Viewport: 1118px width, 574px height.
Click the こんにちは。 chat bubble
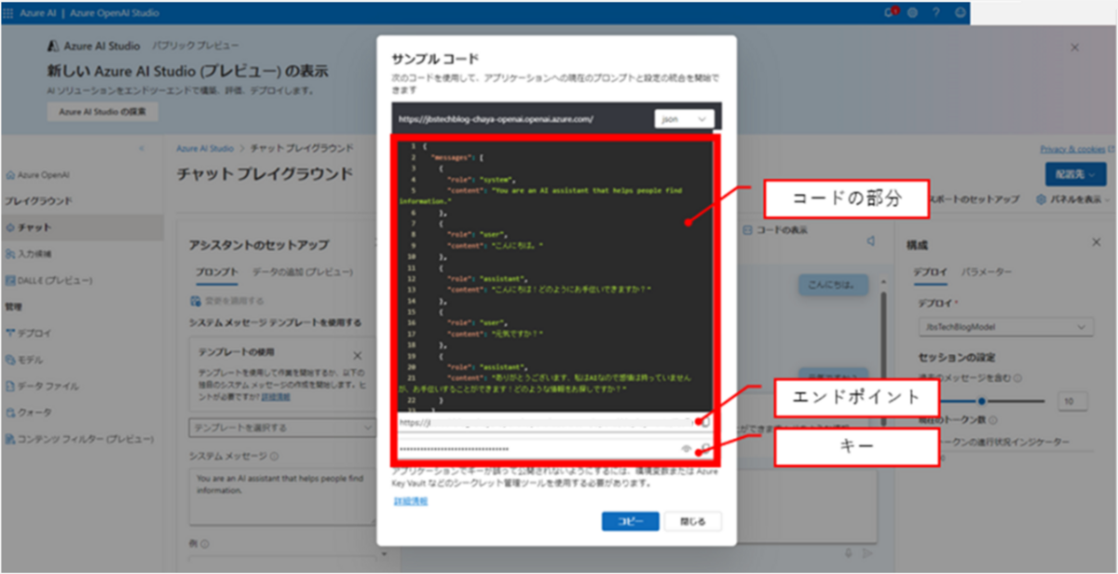point(834,283)
